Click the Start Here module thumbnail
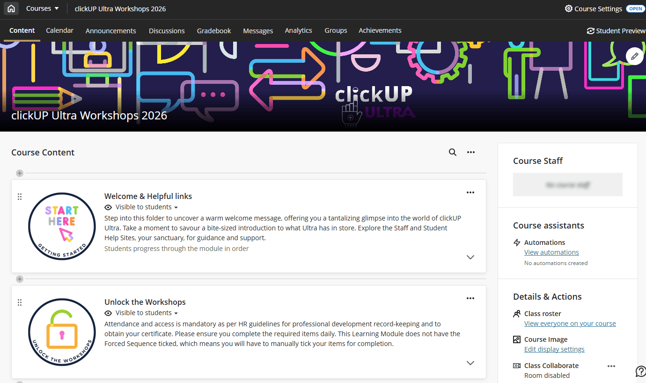Screen dimensions: 646x383 (62, 227)
